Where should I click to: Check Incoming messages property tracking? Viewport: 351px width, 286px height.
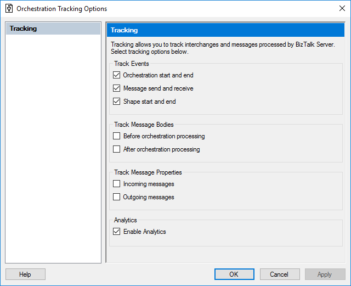tap(116, 184)
